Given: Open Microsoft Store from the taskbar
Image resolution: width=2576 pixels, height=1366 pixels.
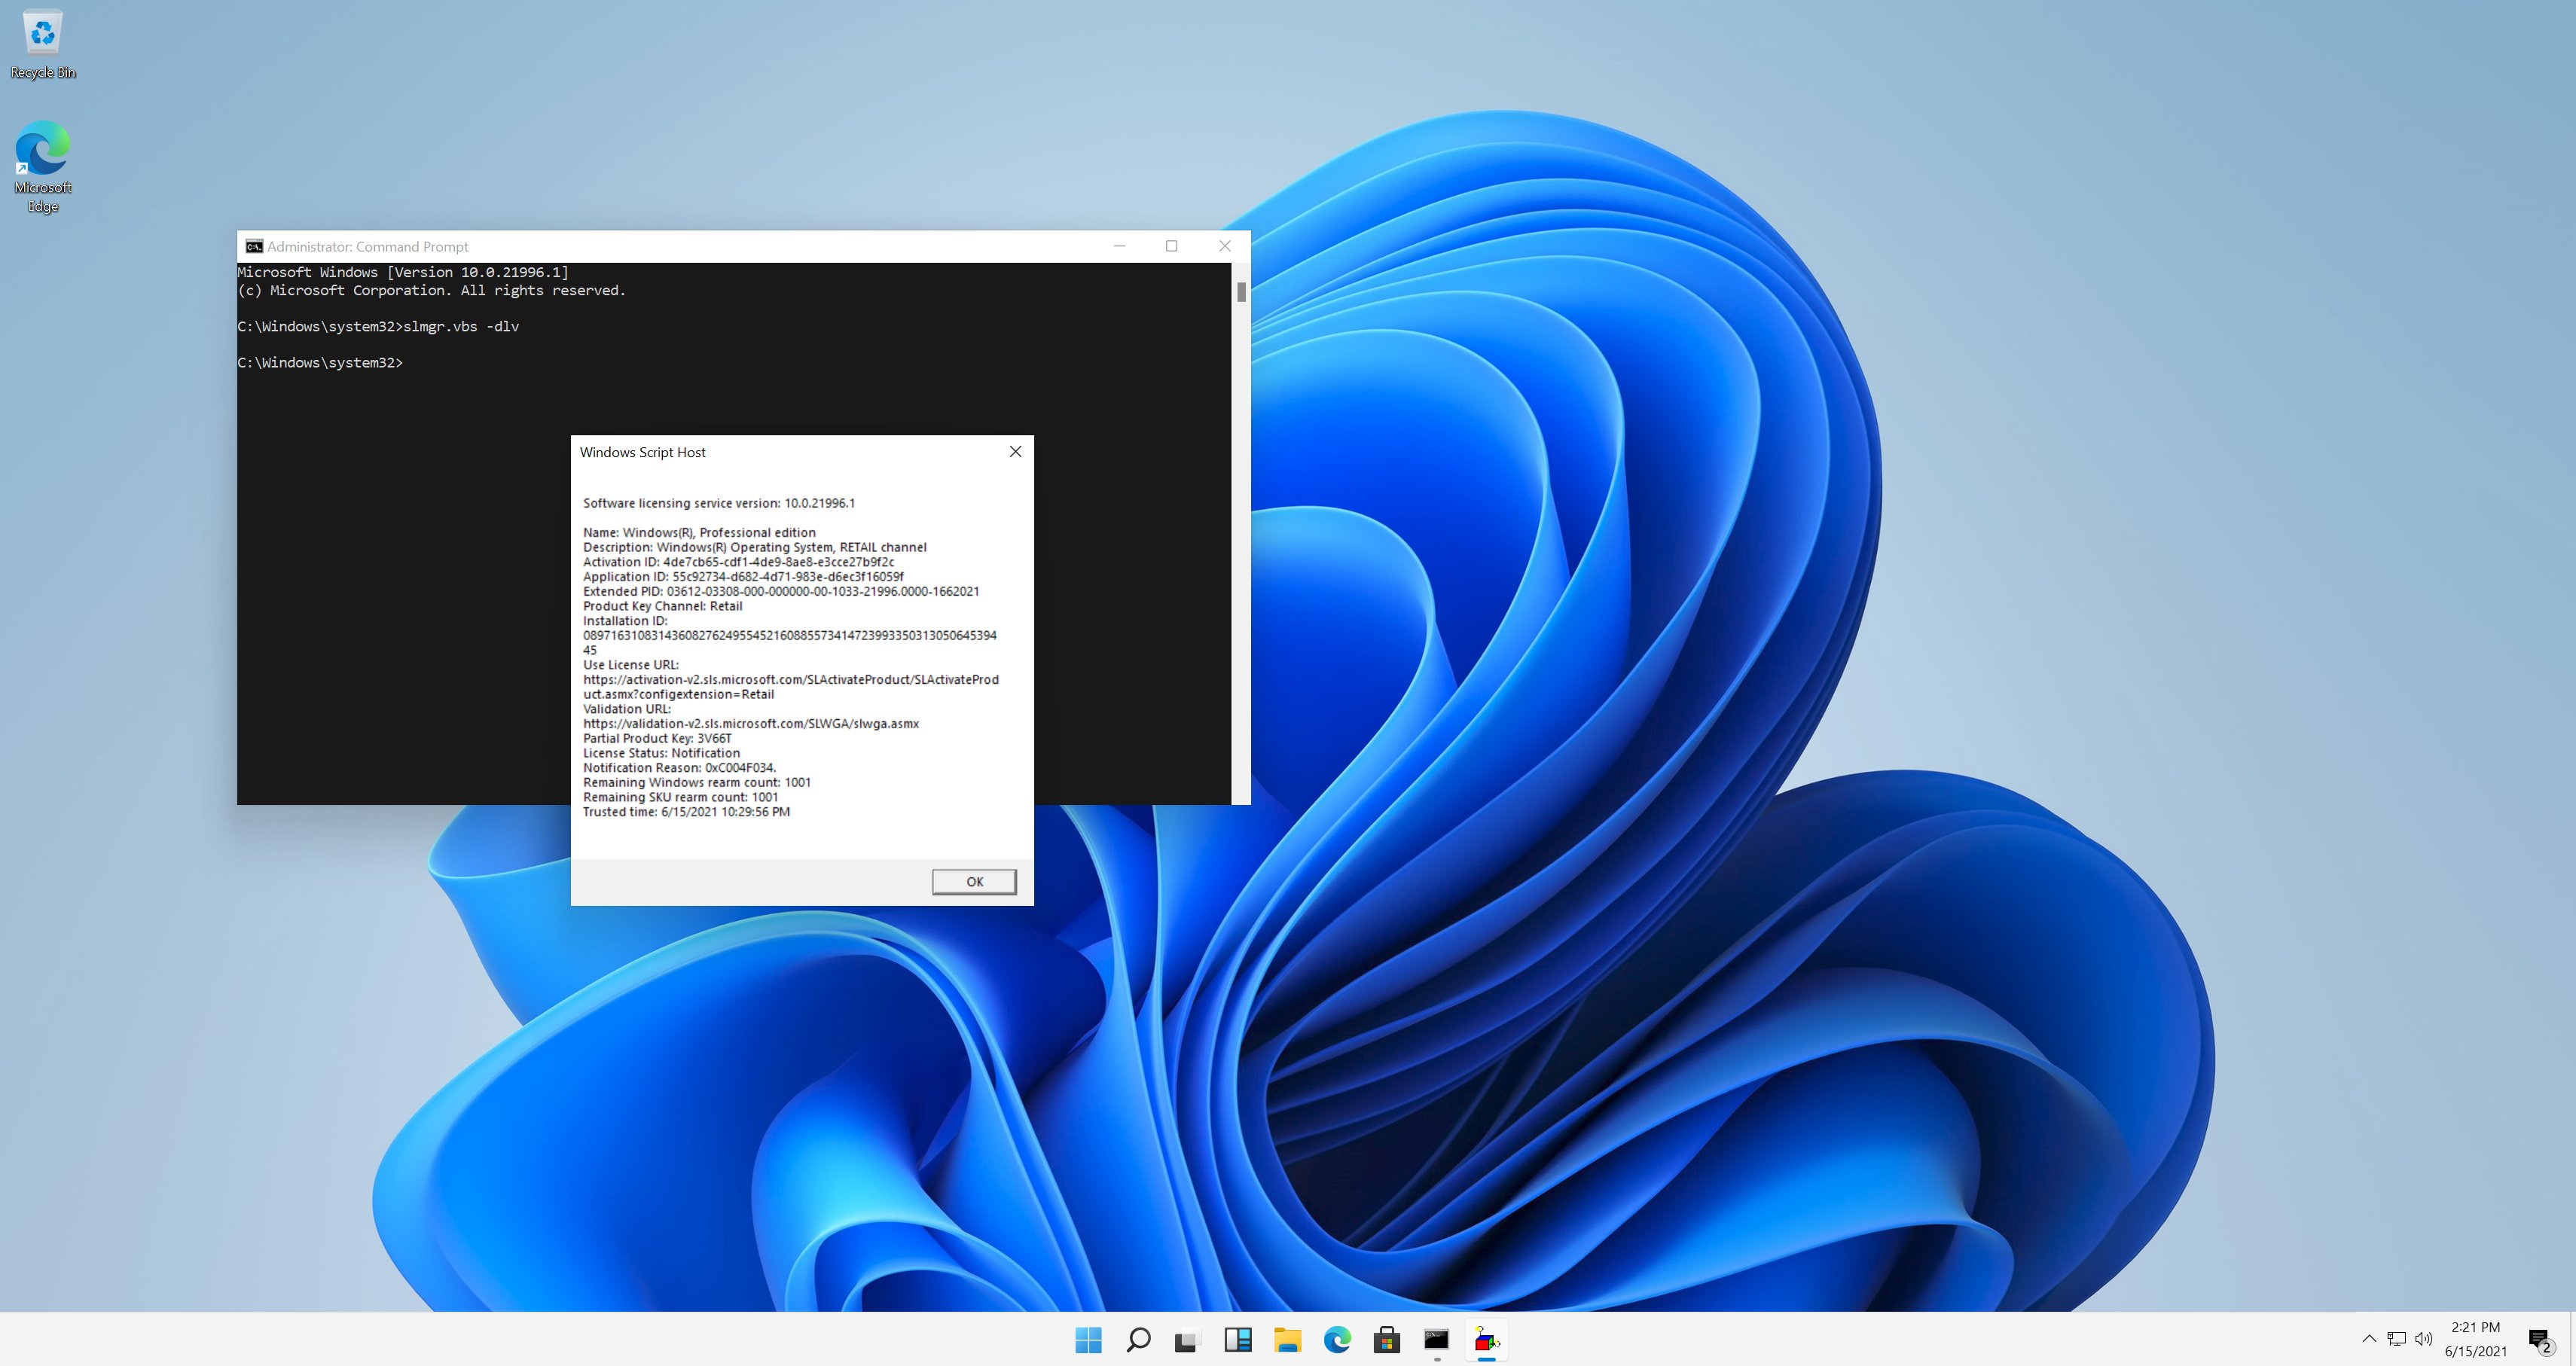Looking at the screenshot, I should (x=1387, y=1340).
